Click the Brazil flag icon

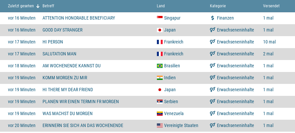159,66
